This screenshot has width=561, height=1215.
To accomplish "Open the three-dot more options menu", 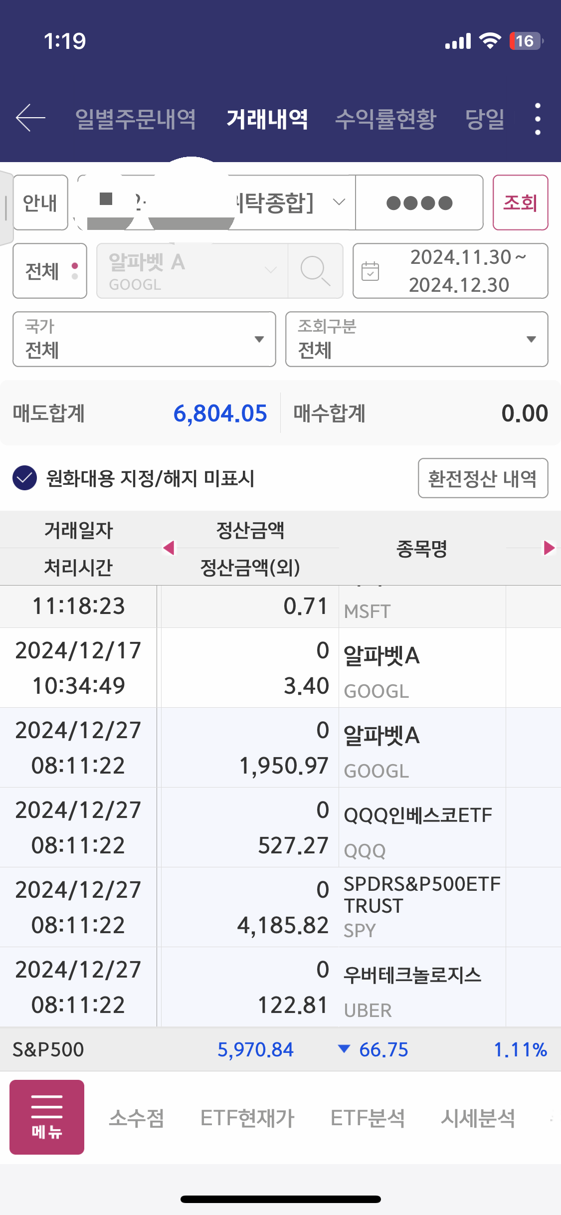I will [538, 119].
